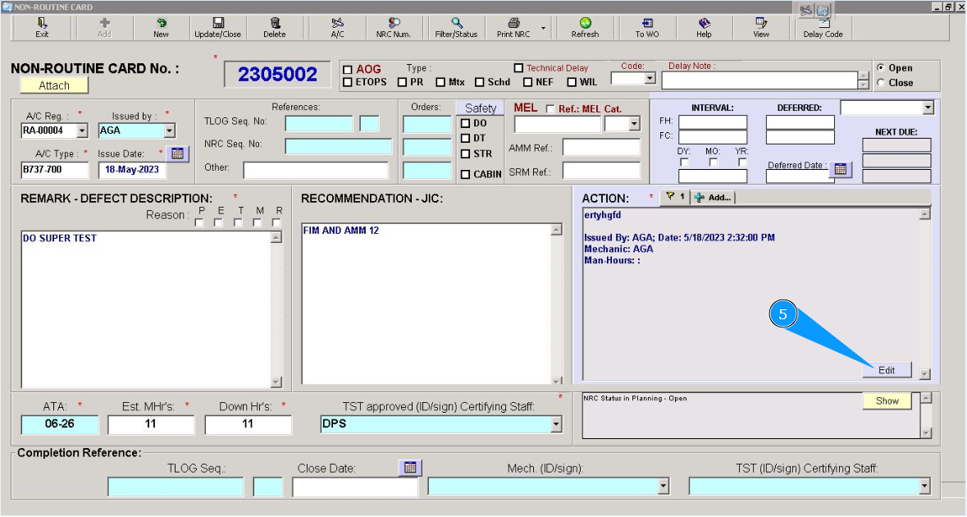
Task: Open the Mech. (ID/sign) dropdown
Action: [x=664, y=486]
